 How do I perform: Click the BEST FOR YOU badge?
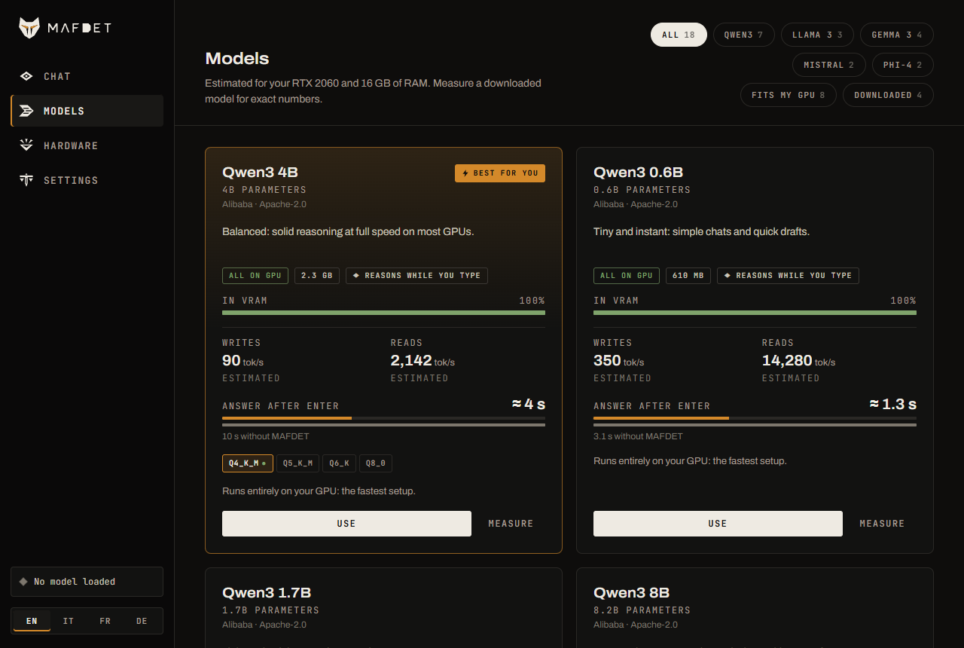pyautogui.click(x=500, y=173)
